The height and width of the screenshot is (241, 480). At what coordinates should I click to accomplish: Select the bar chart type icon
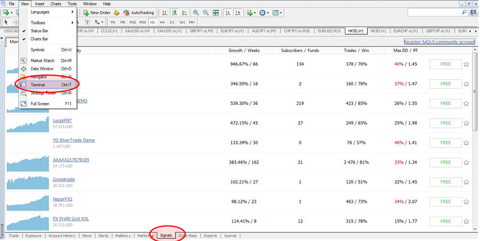[165, 13]
